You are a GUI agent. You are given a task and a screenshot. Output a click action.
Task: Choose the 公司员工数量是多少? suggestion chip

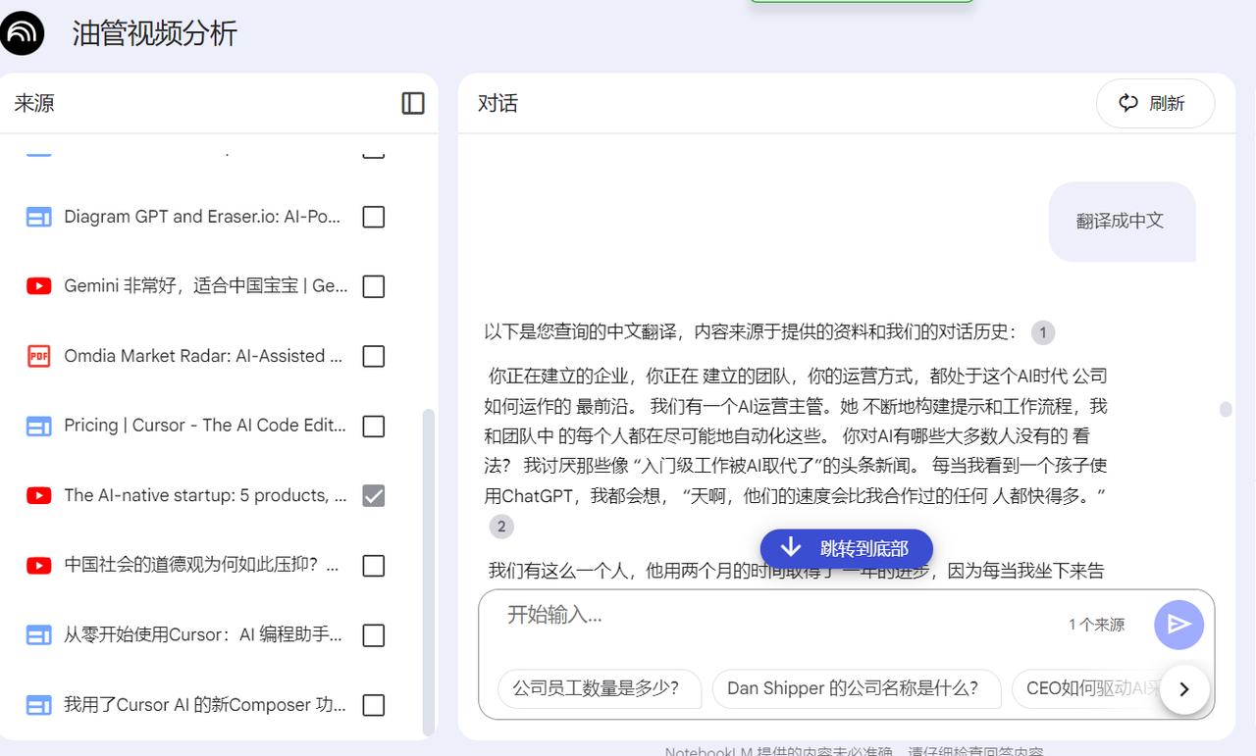coord(600,688)
